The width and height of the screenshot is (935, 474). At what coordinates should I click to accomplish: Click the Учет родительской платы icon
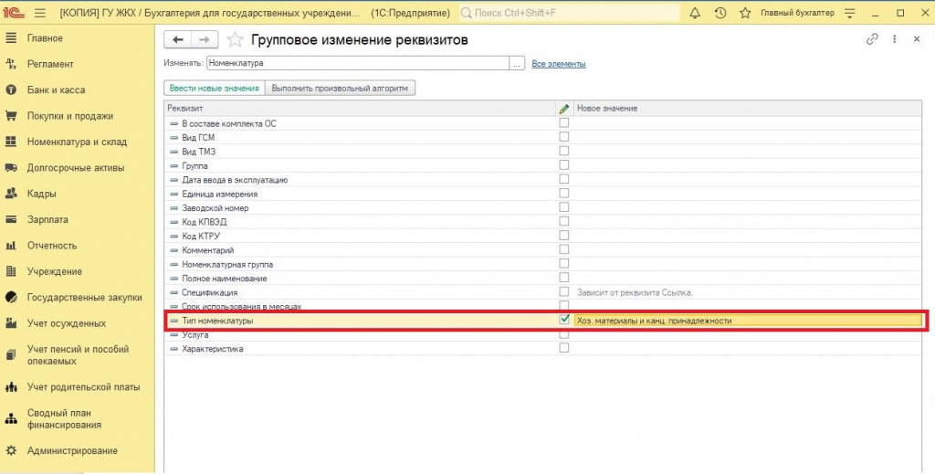(x=11, y=387)
